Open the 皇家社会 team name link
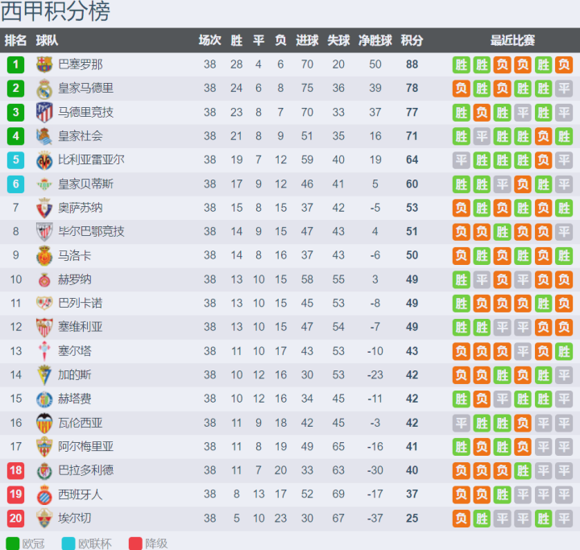580x550 pixels. pyautogui.click(x=80, y=136)
